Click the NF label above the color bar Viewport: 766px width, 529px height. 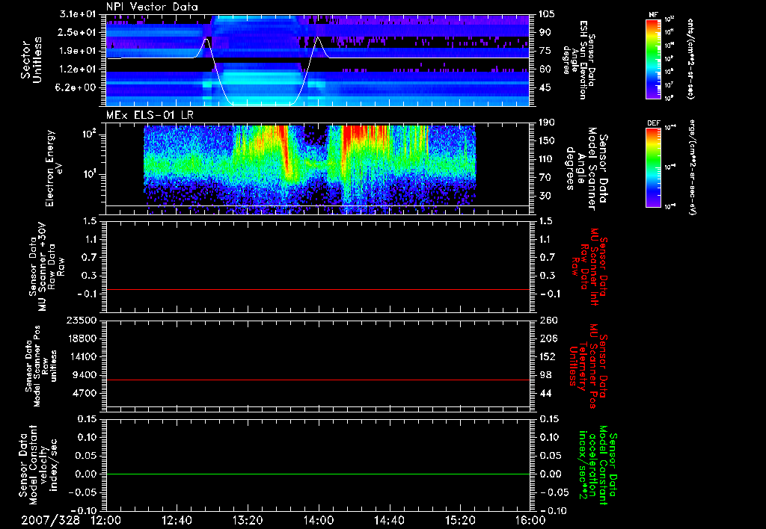coord(653,15)
